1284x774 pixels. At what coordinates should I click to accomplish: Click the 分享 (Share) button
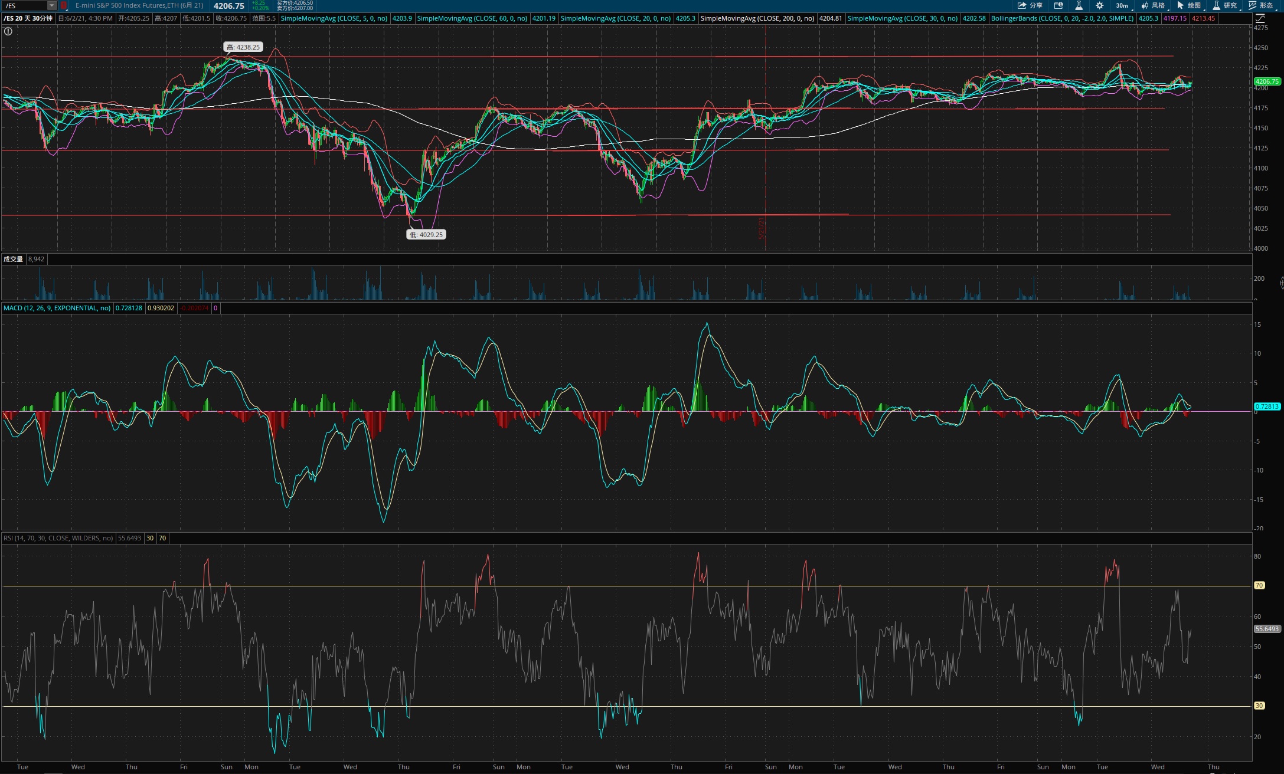(1030, 5)
